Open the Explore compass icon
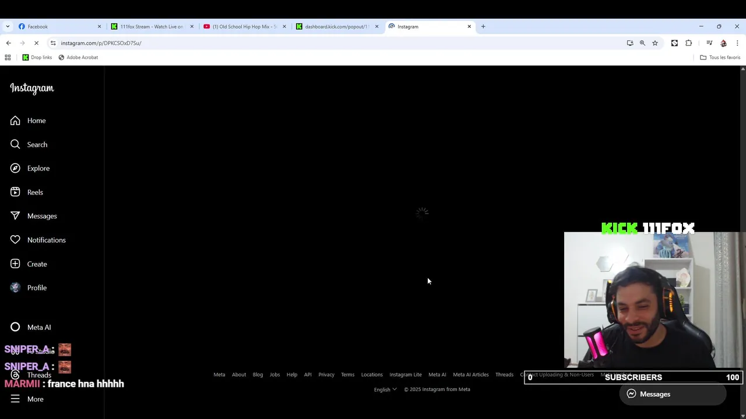The image size is (746, 419). (x=15, y=168)
